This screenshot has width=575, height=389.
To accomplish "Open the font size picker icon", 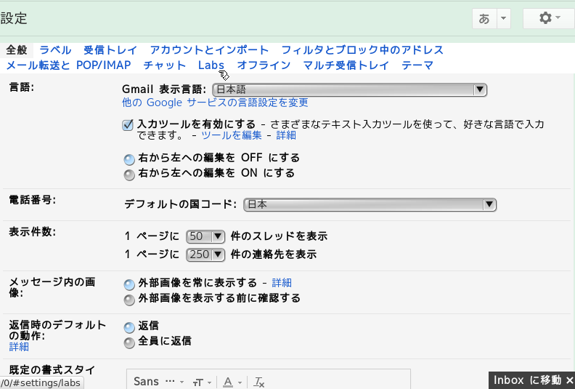I will [x=201, y=382].
